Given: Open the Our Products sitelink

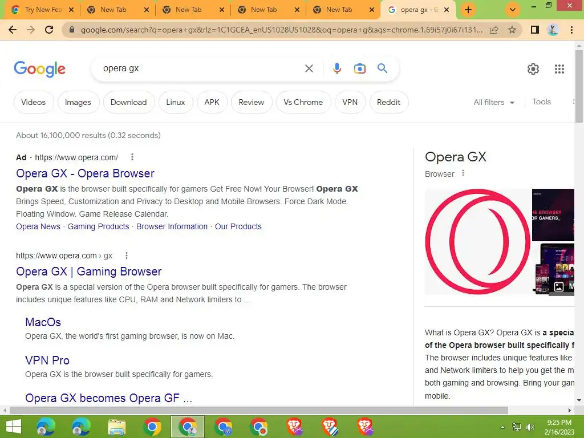Looking at the screenshot, I should coord(238,226).
